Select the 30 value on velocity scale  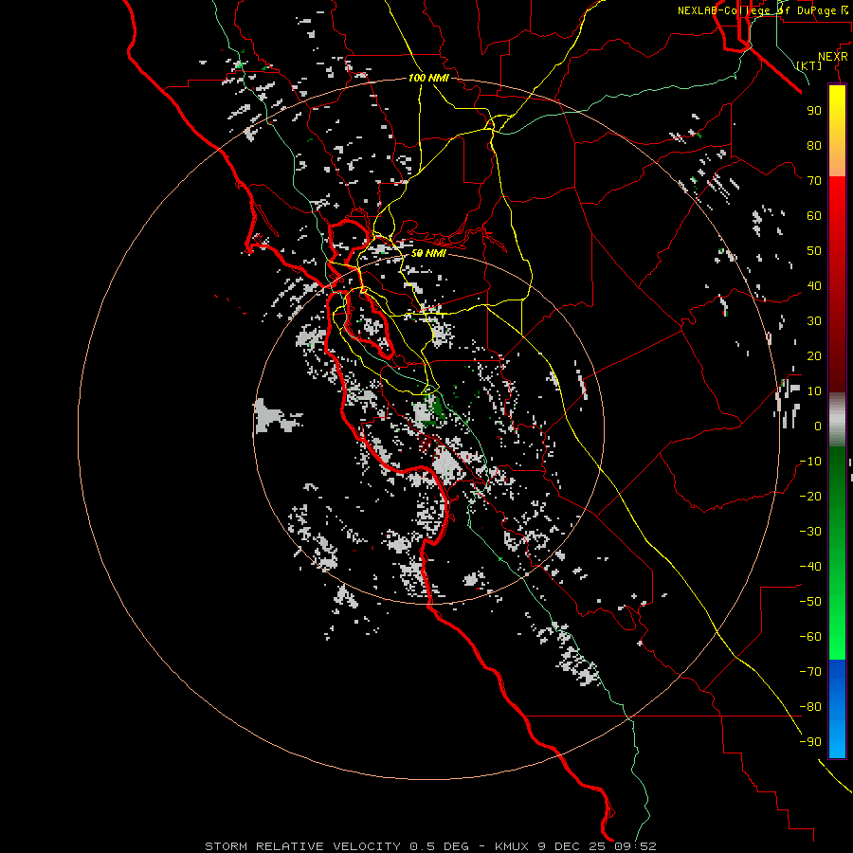(814, 321)
